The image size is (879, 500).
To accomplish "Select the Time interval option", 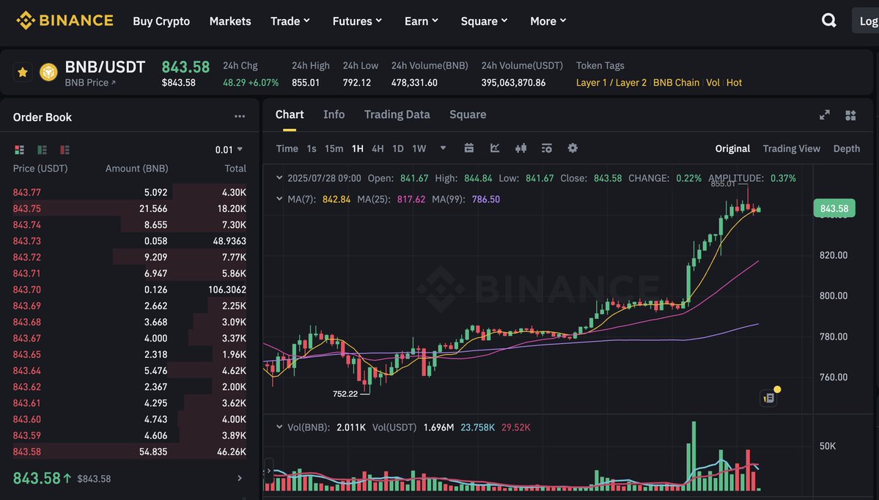I will (x=287, y=149).
